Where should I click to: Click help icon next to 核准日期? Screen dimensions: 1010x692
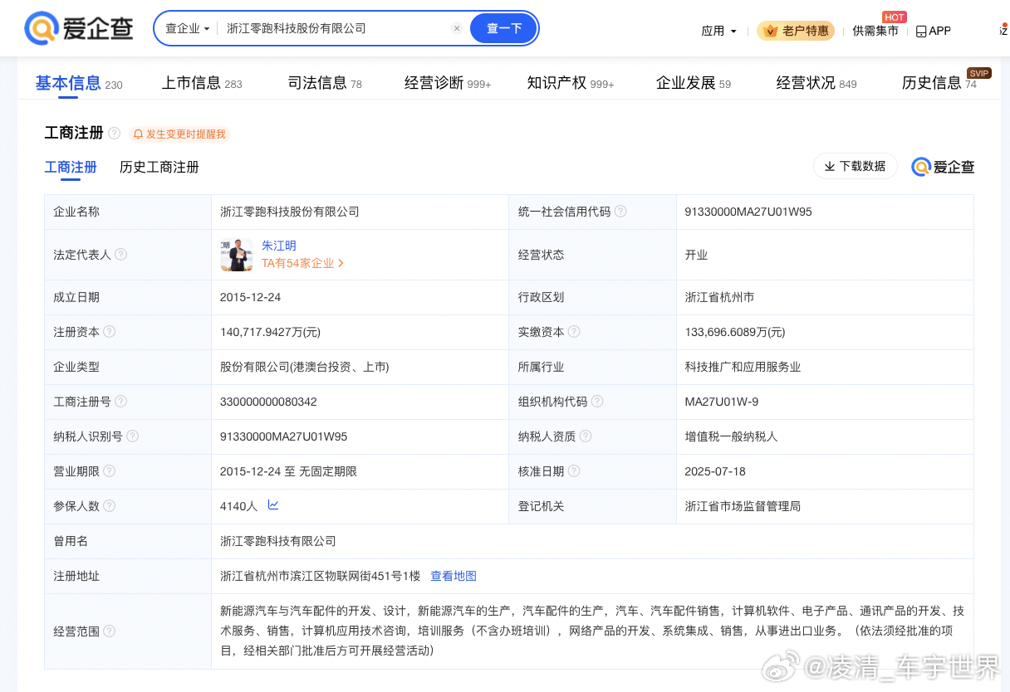click(x=574, y=471)
